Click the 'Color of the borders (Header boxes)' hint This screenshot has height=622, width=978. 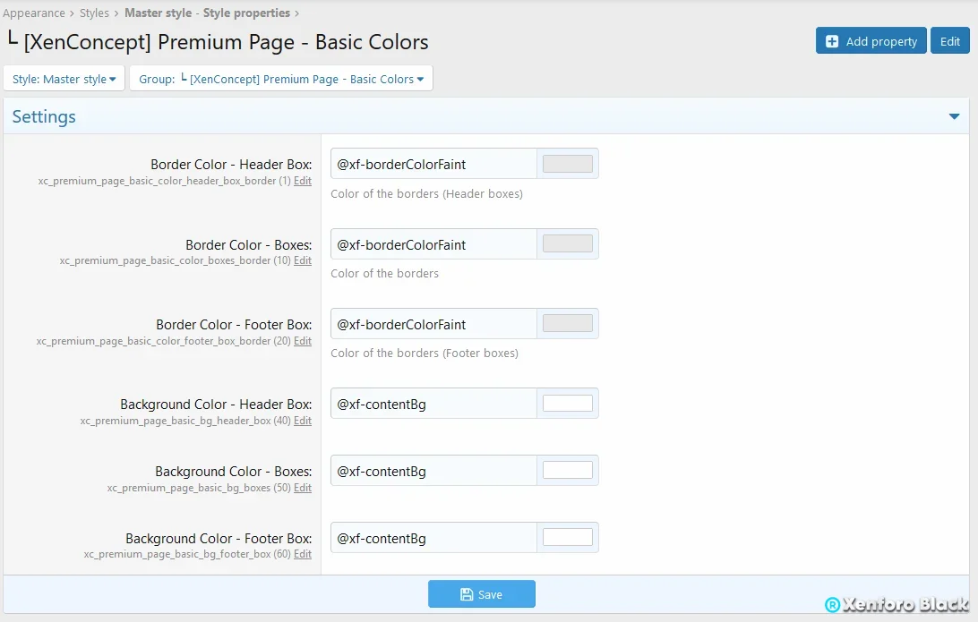click(x=426, y=194)
